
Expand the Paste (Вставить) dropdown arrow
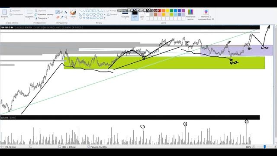coord(4,19)
